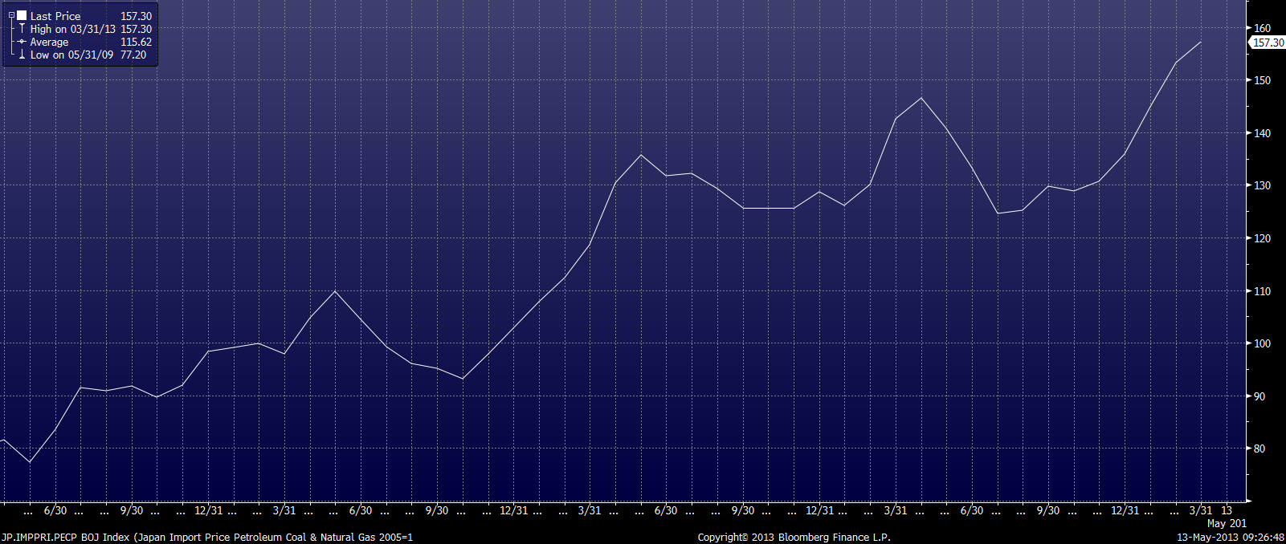Image resolution: width=1286 pixels, height=544 pixels.
Task: Click the 100 label on the price axis
Action: click(1263, 343)
